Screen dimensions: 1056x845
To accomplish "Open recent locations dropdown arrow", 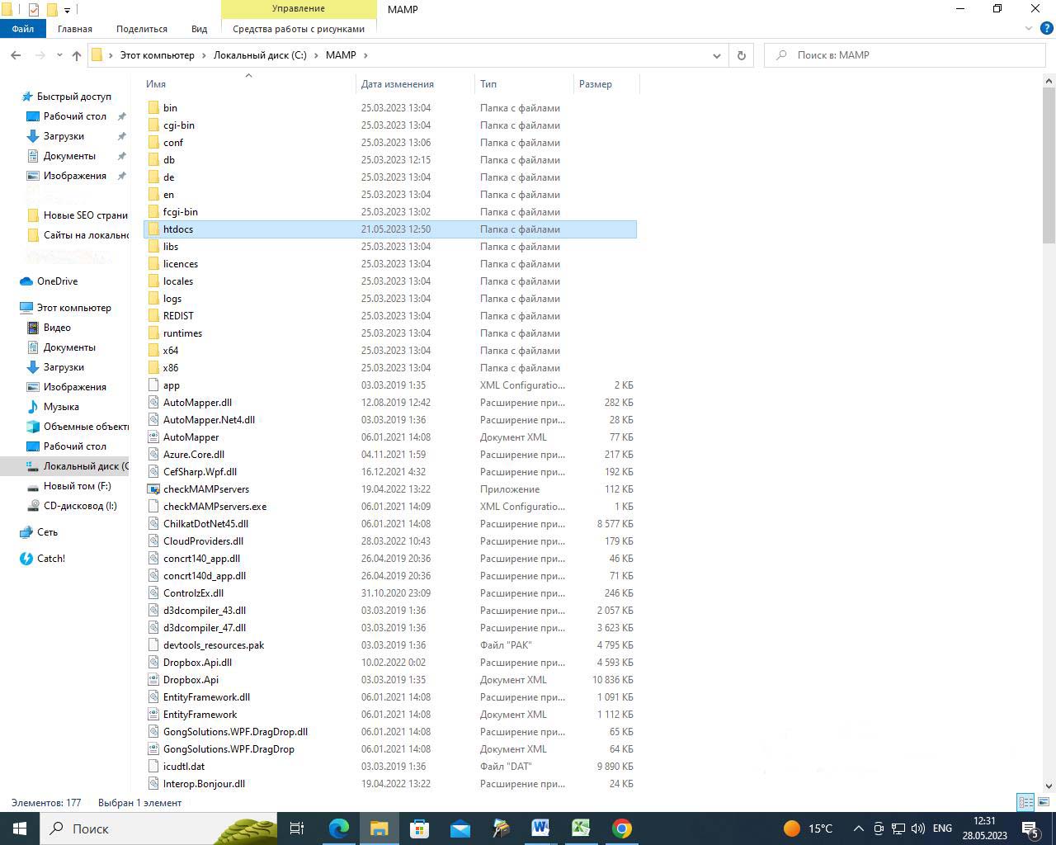I will click(x=59, y=55).
